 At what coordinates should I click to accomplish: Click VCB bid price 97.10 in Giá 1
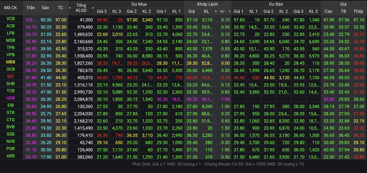click(x=161, y=19)
